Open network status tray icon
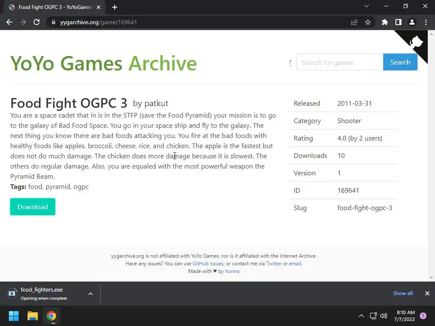Screen dimensions: 435x326 point(373,316)
